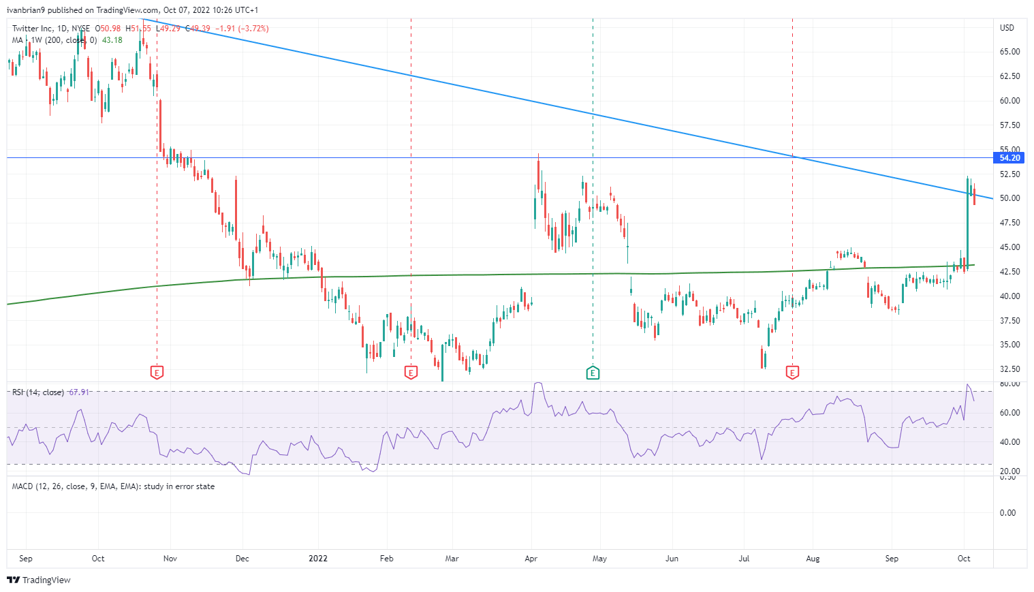The image size is (1034, 592).
Task: Click the red earnings marker near November 2021
Action: click(157, 373)
